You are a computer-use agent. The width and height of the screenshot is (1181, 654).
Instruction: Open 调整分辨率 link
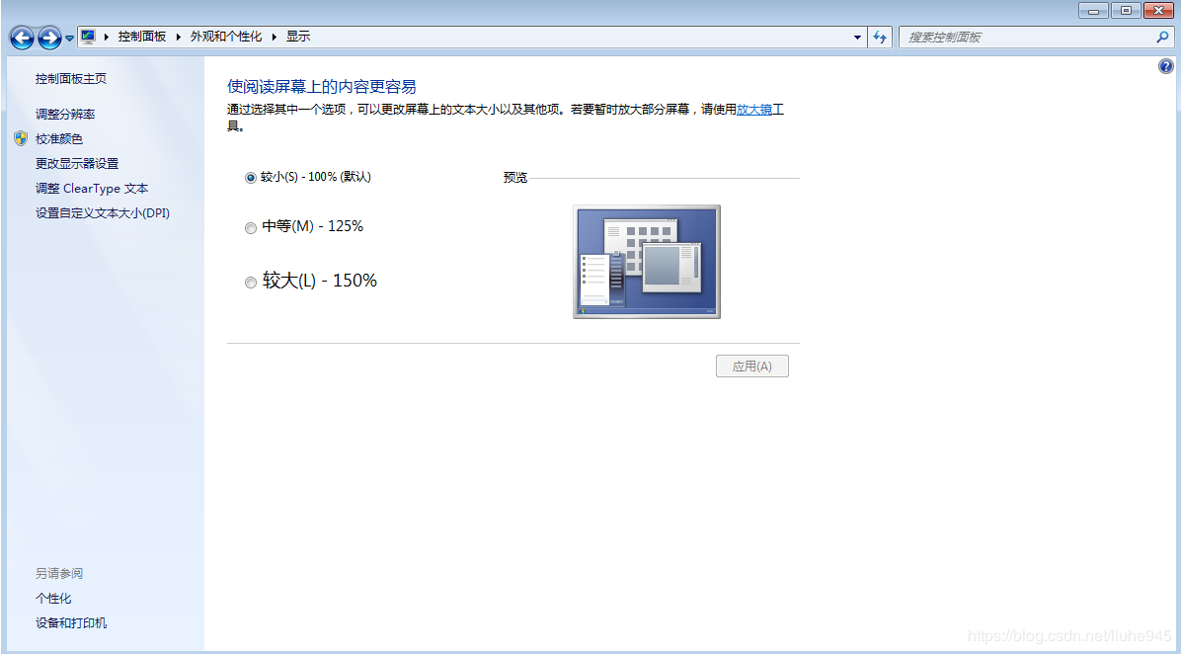[65, 115]
